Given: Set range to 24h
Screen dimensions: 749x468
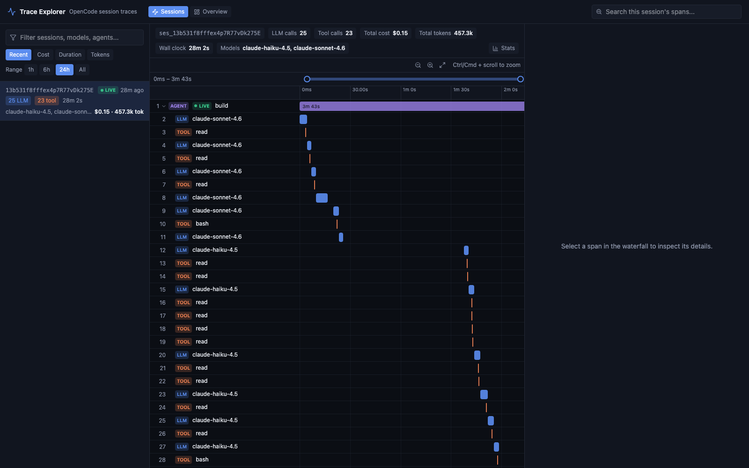Looking at the screenshot, I should click(65, 70).
